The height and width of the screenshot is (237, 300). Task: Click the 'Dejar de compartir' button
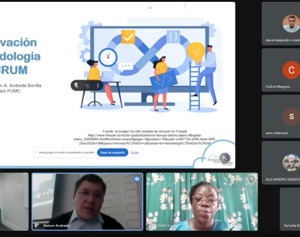tap(112, 152)
